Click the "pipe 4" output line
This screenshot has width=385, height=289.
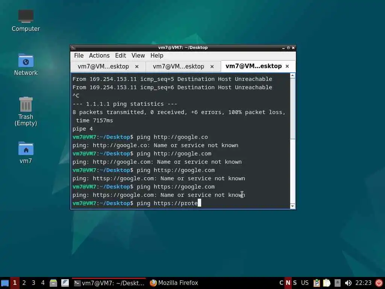[82, 129]
